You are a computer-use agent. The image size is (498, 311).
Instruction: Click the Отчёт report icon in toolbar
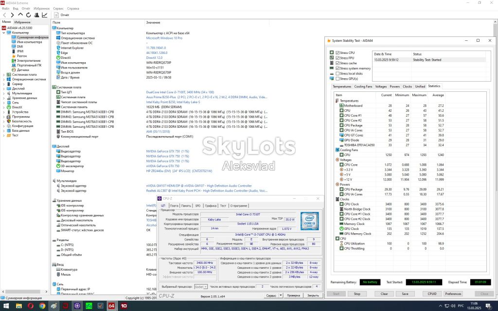coord(56,15)
